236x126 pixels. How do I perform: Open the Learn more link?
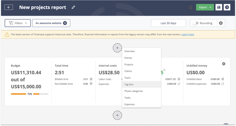188,34
